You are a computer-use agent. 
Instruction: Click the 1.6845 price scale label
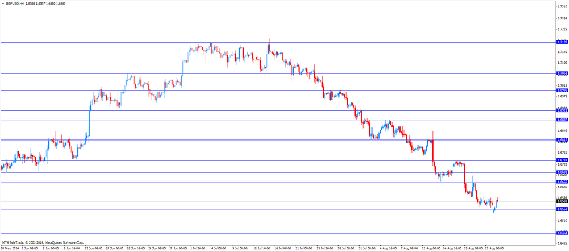pyautogui.click(x=562, y=130)
